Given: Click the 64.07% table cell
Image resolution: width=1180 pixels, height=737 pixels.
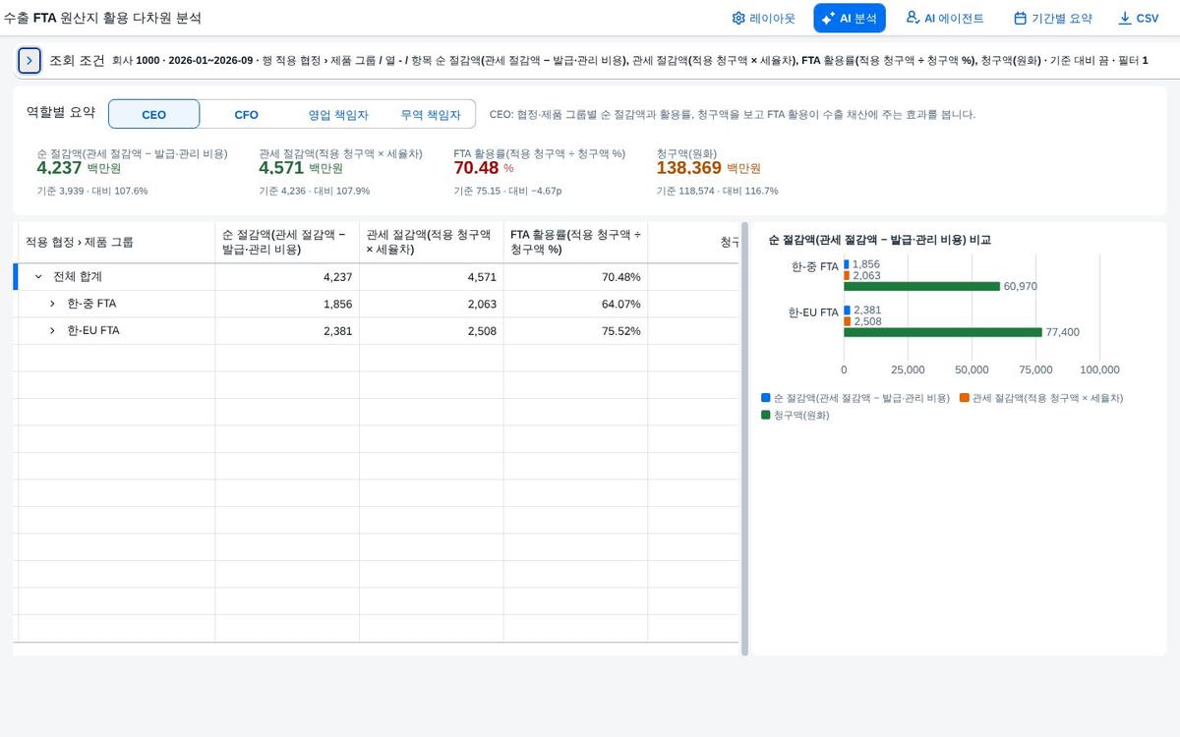Looking at the screenshot, I should (x=576, y=304).
